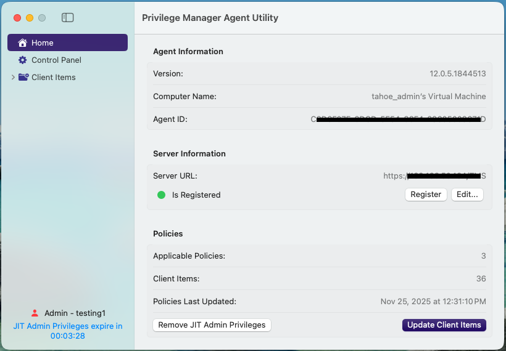
Task: Click Remove JIT Admin Privileges button
Action: point(212,325)
